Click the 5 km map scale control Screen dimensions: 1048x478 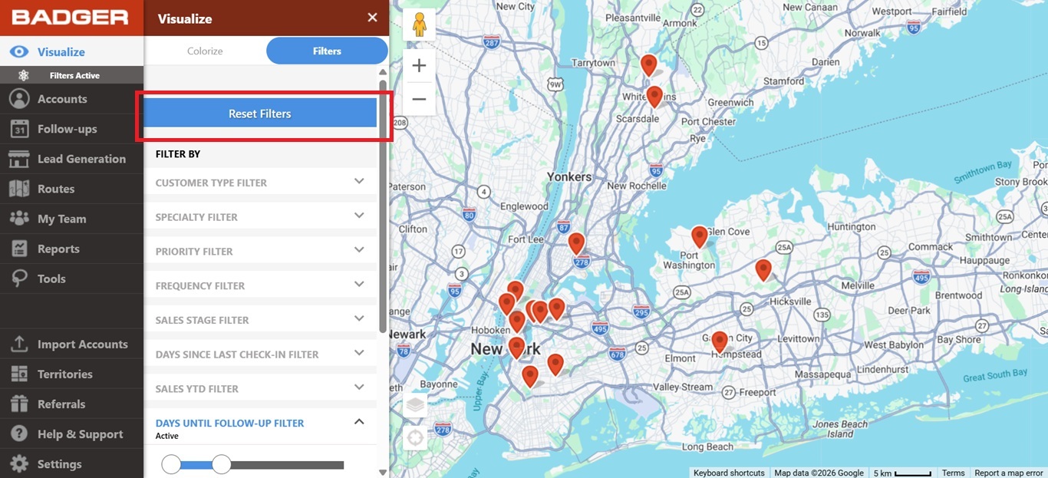(x=901, y=473)
